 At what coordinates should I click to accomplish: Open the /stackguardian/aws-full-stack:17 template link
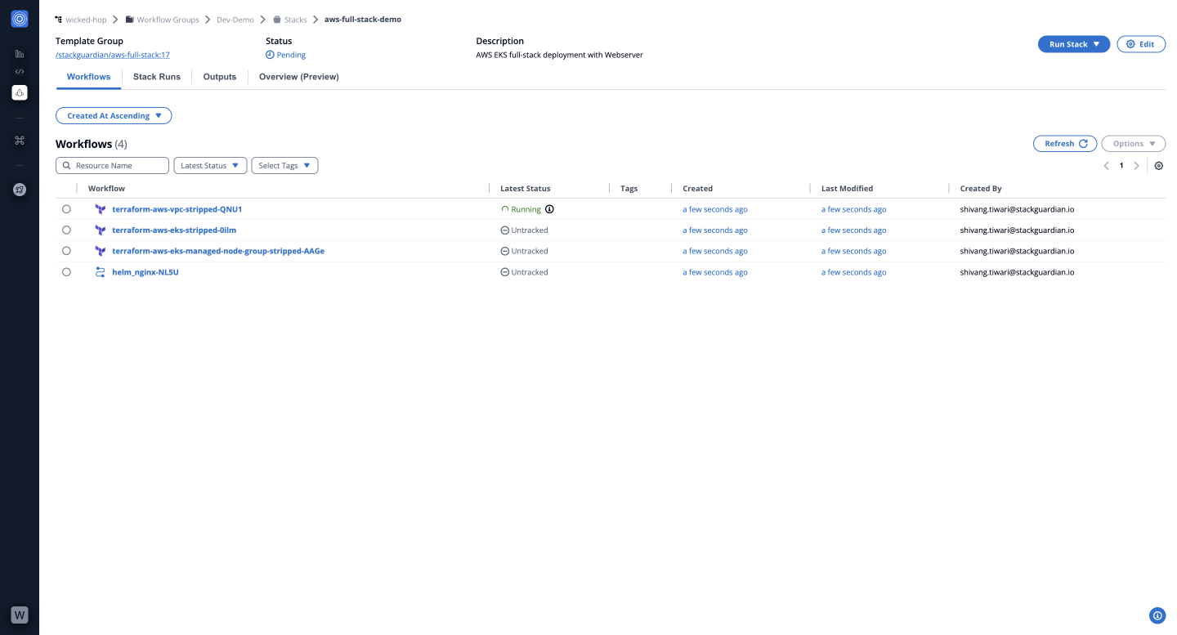[x=113, y=55]
